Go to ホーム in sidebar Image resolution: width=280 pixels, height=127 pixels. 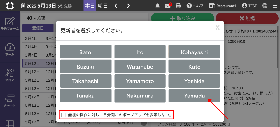10,50
